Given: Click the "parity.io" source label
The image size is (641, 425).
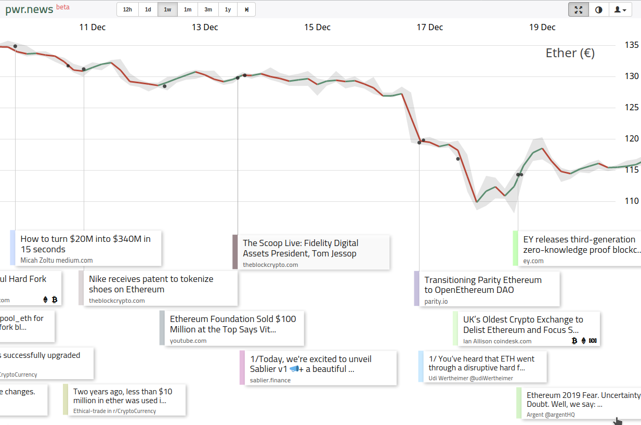Looking at the screenshot, I should tap(436, 302).
